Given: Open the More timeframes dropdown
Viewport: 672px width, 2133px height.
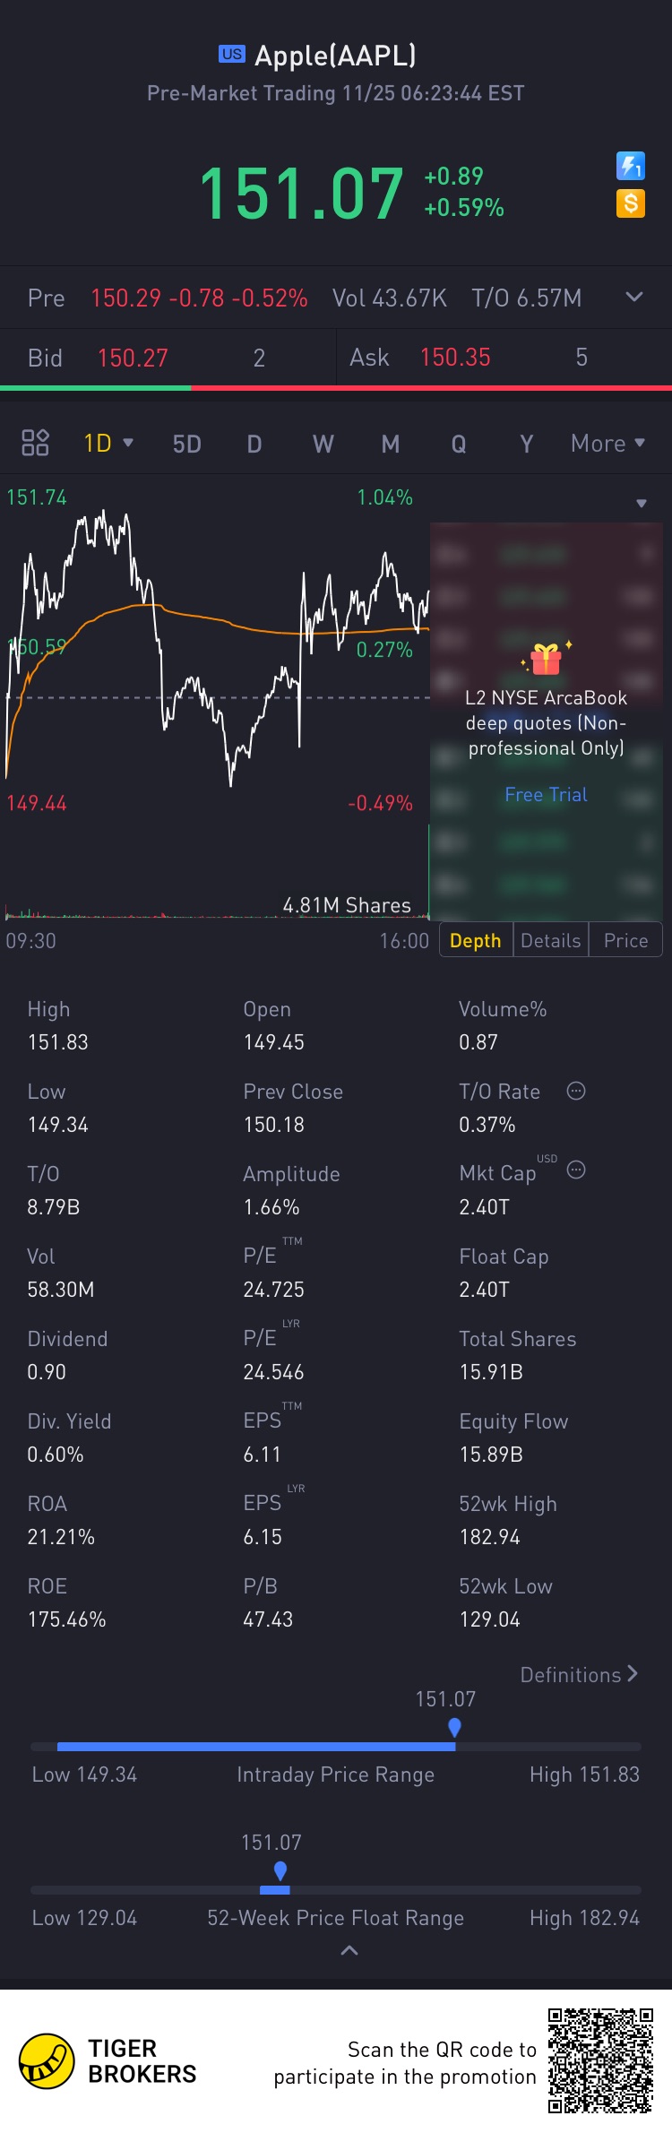Looking at the screenshot, I should (608, 444).
